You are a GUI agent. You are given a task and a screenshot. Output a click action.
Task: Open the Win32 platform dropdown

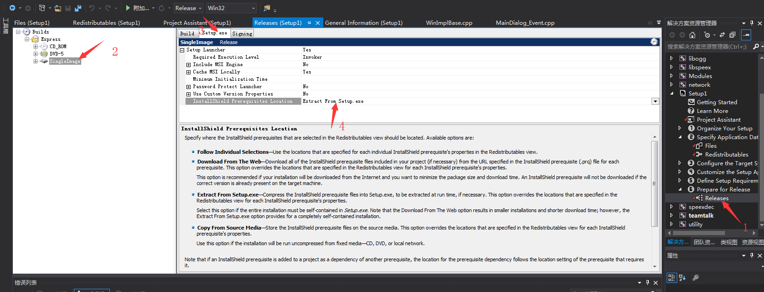pyautogui.click(x=231, y=8)
